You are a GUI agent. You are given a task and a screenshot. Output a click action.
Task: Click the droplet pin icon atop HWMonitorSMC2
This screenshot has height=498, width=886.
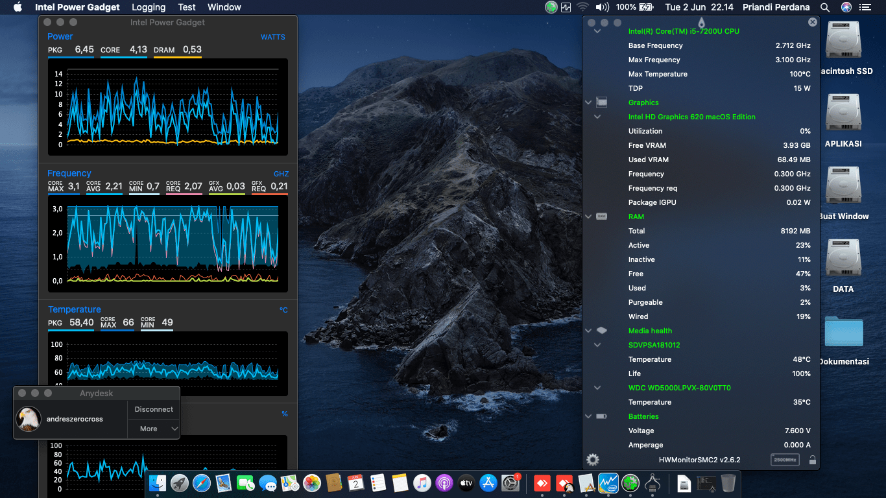pyautogui.click(x=701, y=22)
